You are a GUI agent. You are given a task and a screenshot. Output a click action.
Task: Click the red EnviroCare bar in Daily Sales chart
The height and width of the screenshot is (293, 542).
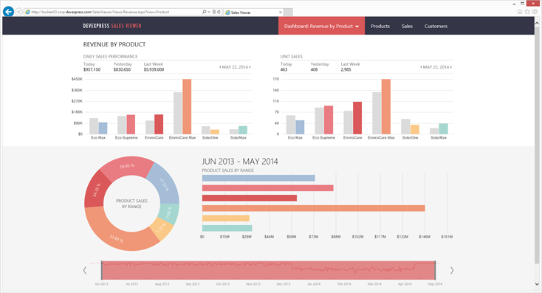click(x=159, y=125)
